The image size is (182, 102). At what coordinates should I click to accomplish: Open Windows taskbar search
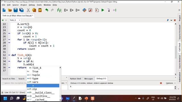click(x=11, y=98)
